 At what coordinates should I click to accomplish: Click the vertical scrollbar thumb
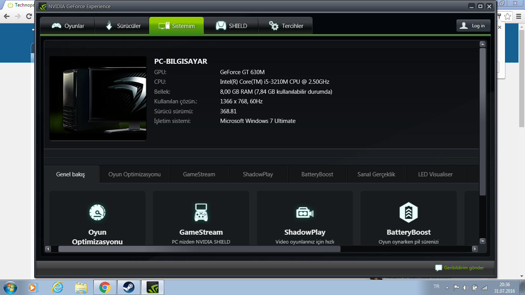[x=483, y=122]
